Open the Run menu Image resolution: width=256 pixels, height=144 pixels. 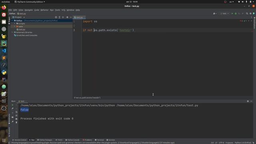(x=52, y=10)
